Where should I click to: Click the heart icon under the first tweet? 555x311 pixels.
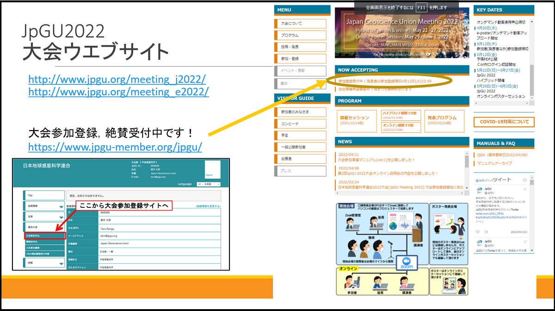(478, 232)
